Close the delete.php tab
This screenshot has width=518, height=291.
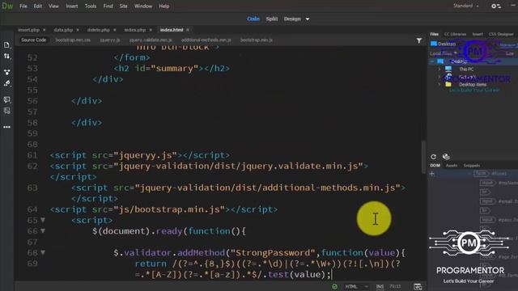[x=115, y=30]
